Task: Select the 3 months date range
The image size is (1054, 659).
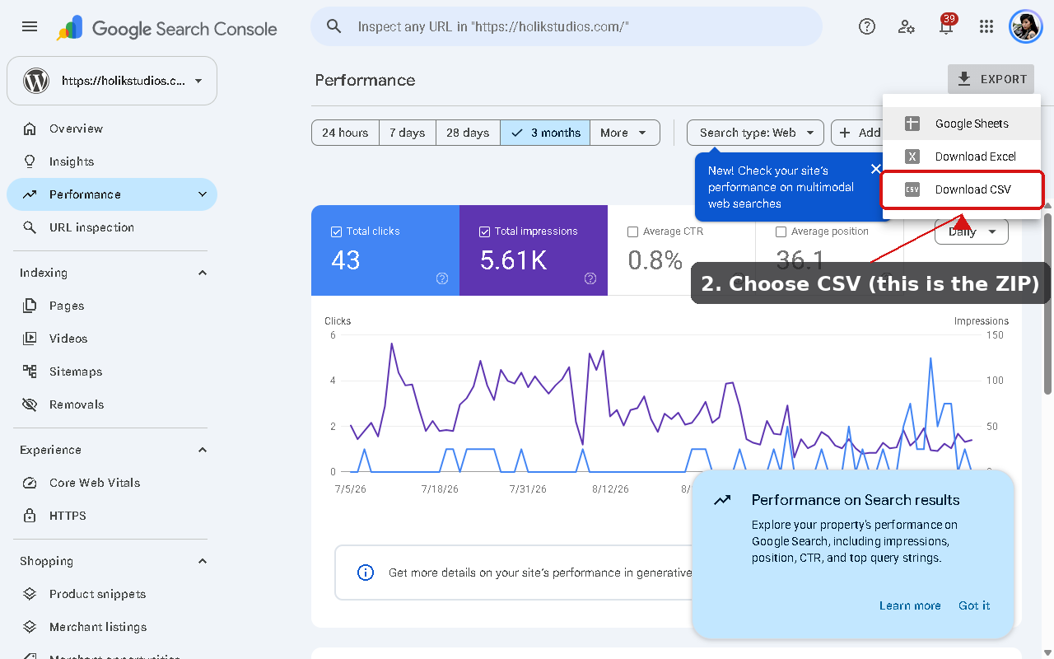Action: tap(545, 133)
